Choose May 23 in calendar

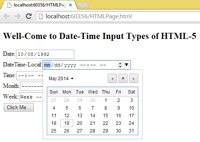click(118, 123)
